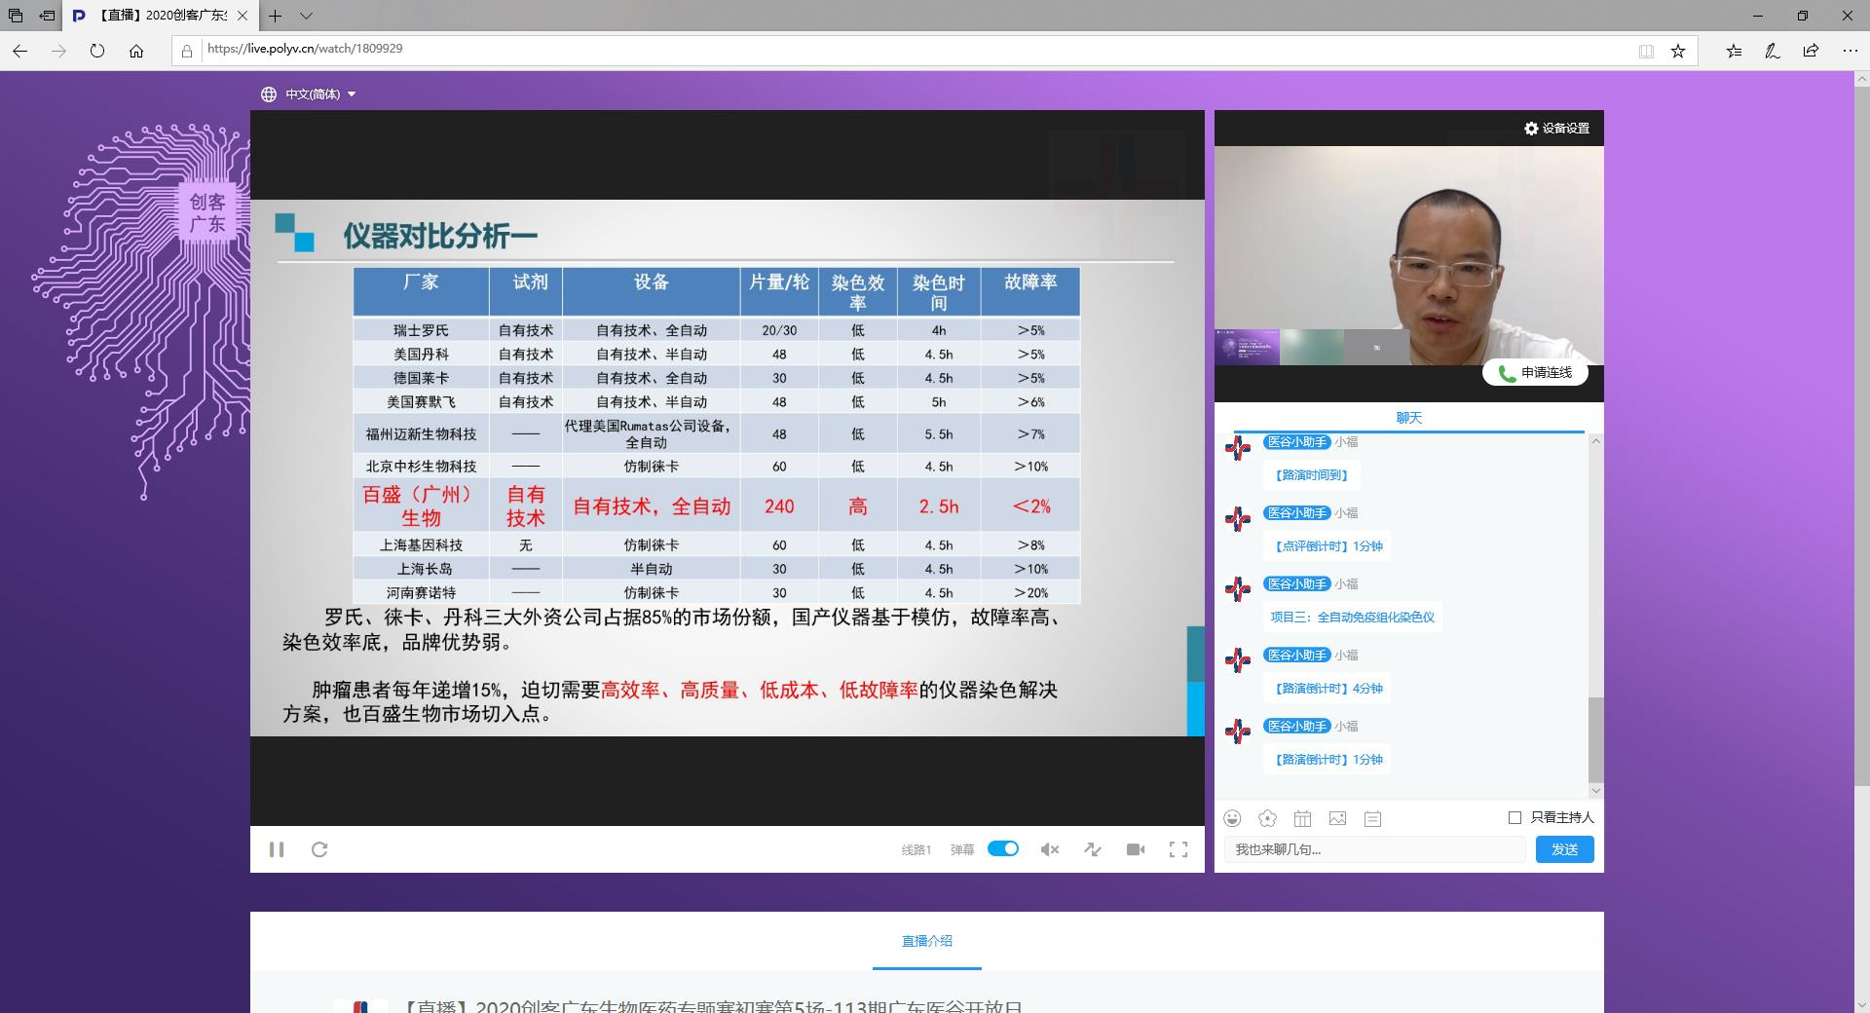The image size is (1870, 1013).
Task: Enter fullscreen mode on the player
Action: [1178, 849]
